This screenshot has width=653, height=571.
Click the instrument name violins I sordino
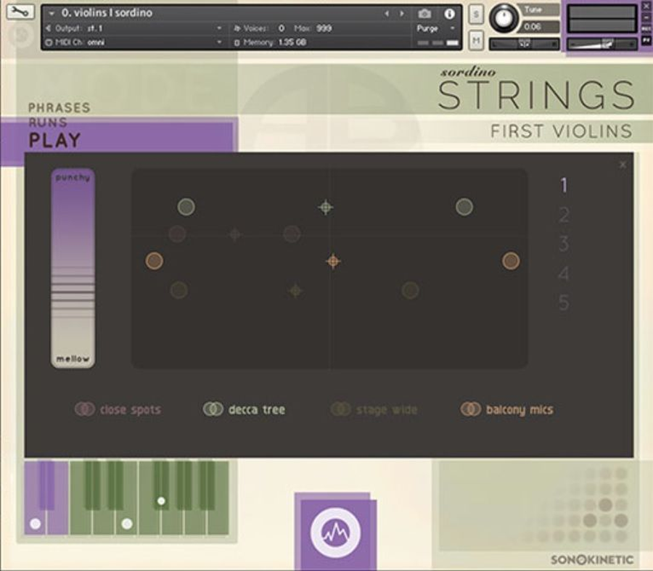click(x=107, y=13)
